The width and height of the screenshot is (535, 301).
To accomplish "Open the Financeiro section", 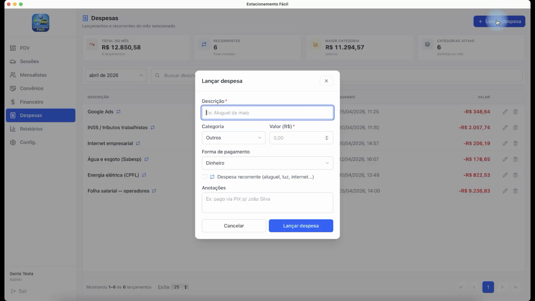I will point(40,102).
